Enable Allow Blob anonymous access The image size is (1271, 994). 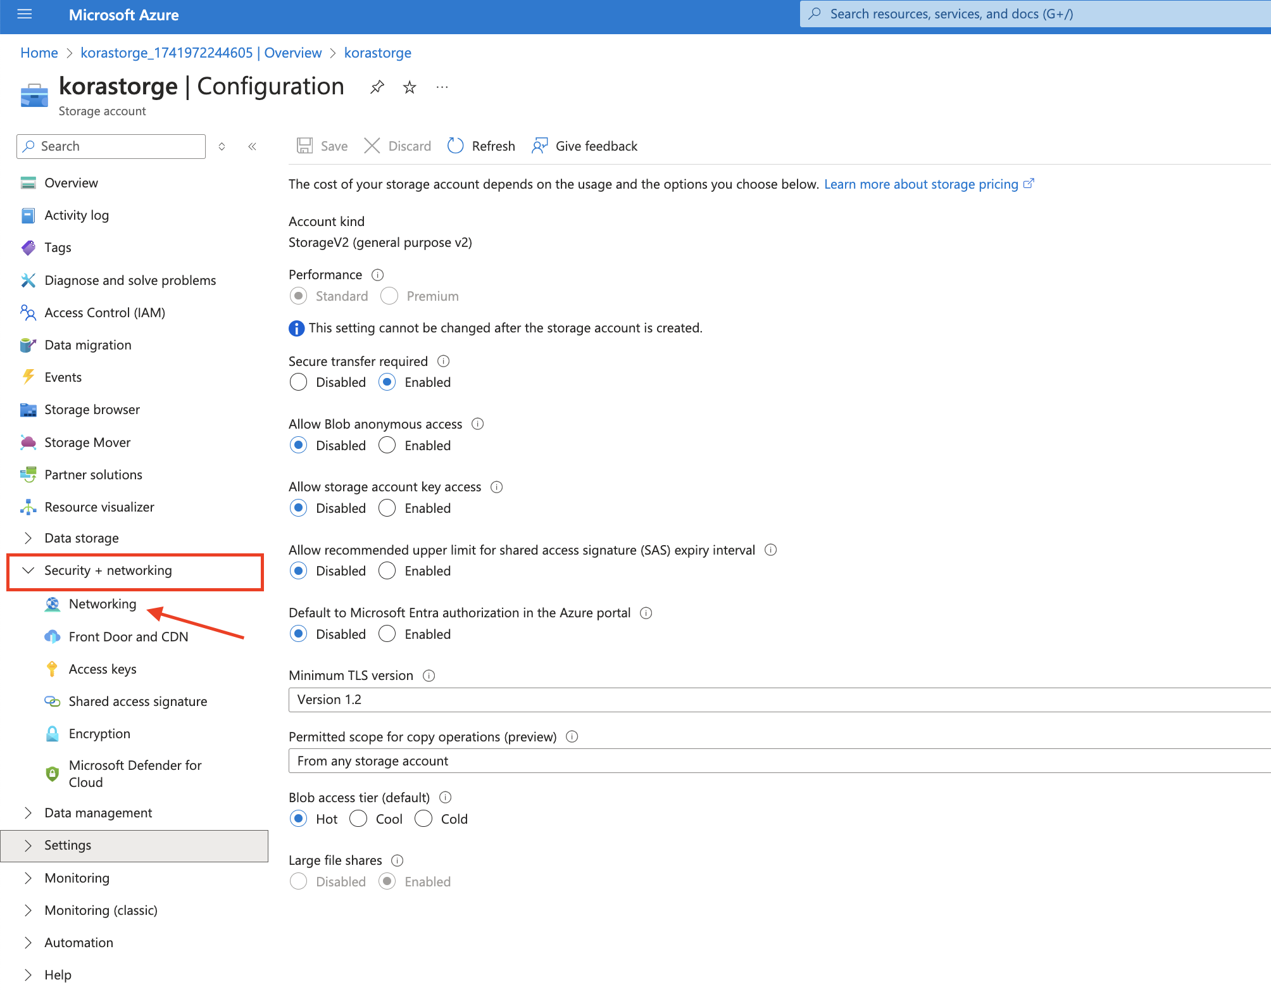pyautogui.click(x=387, y=445)
